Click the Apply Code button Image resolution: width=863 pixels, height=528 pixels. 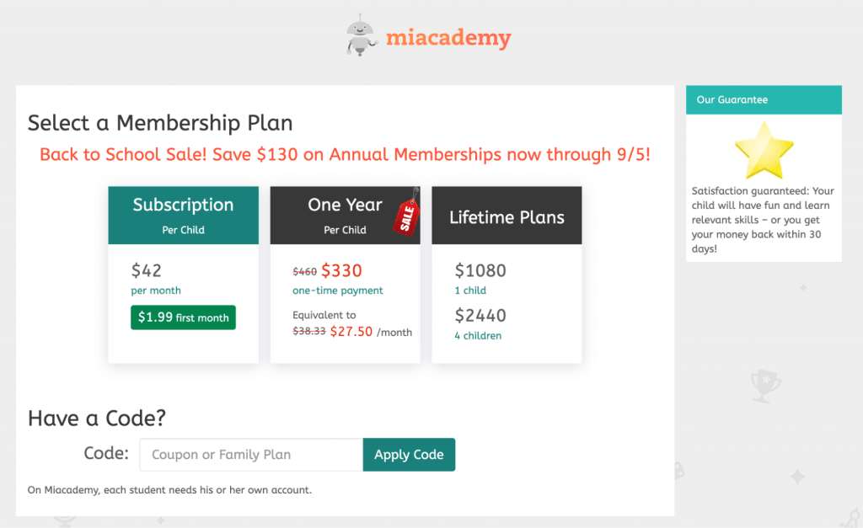click(x=409, y=454)
